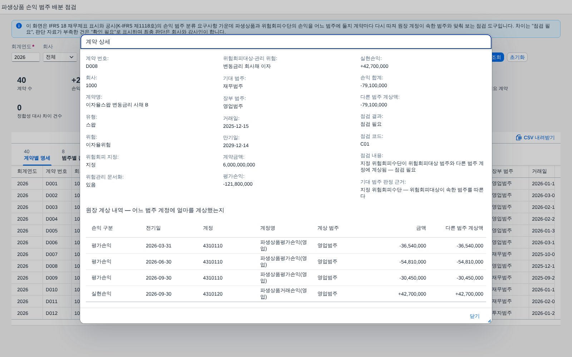Click the 계상 범주 column header

(x=328, y=228)
